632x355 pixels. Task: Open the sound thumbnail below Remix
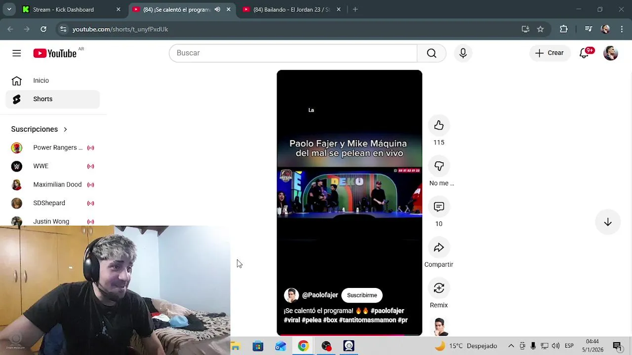click(439, 327)
